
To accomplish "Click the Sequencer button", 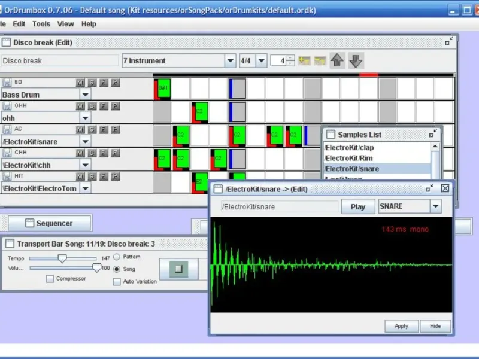I will 50,223.
